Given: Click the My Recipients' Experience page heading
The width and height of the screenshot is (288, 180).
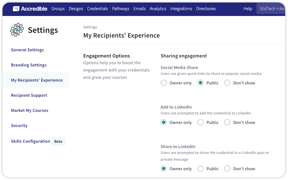Looking at the screenshot, I should (x=121, y=35).
